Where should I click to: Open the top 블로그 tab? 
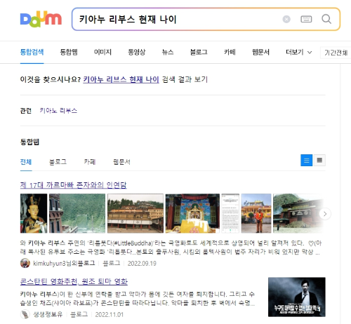(x=199, y=52)
